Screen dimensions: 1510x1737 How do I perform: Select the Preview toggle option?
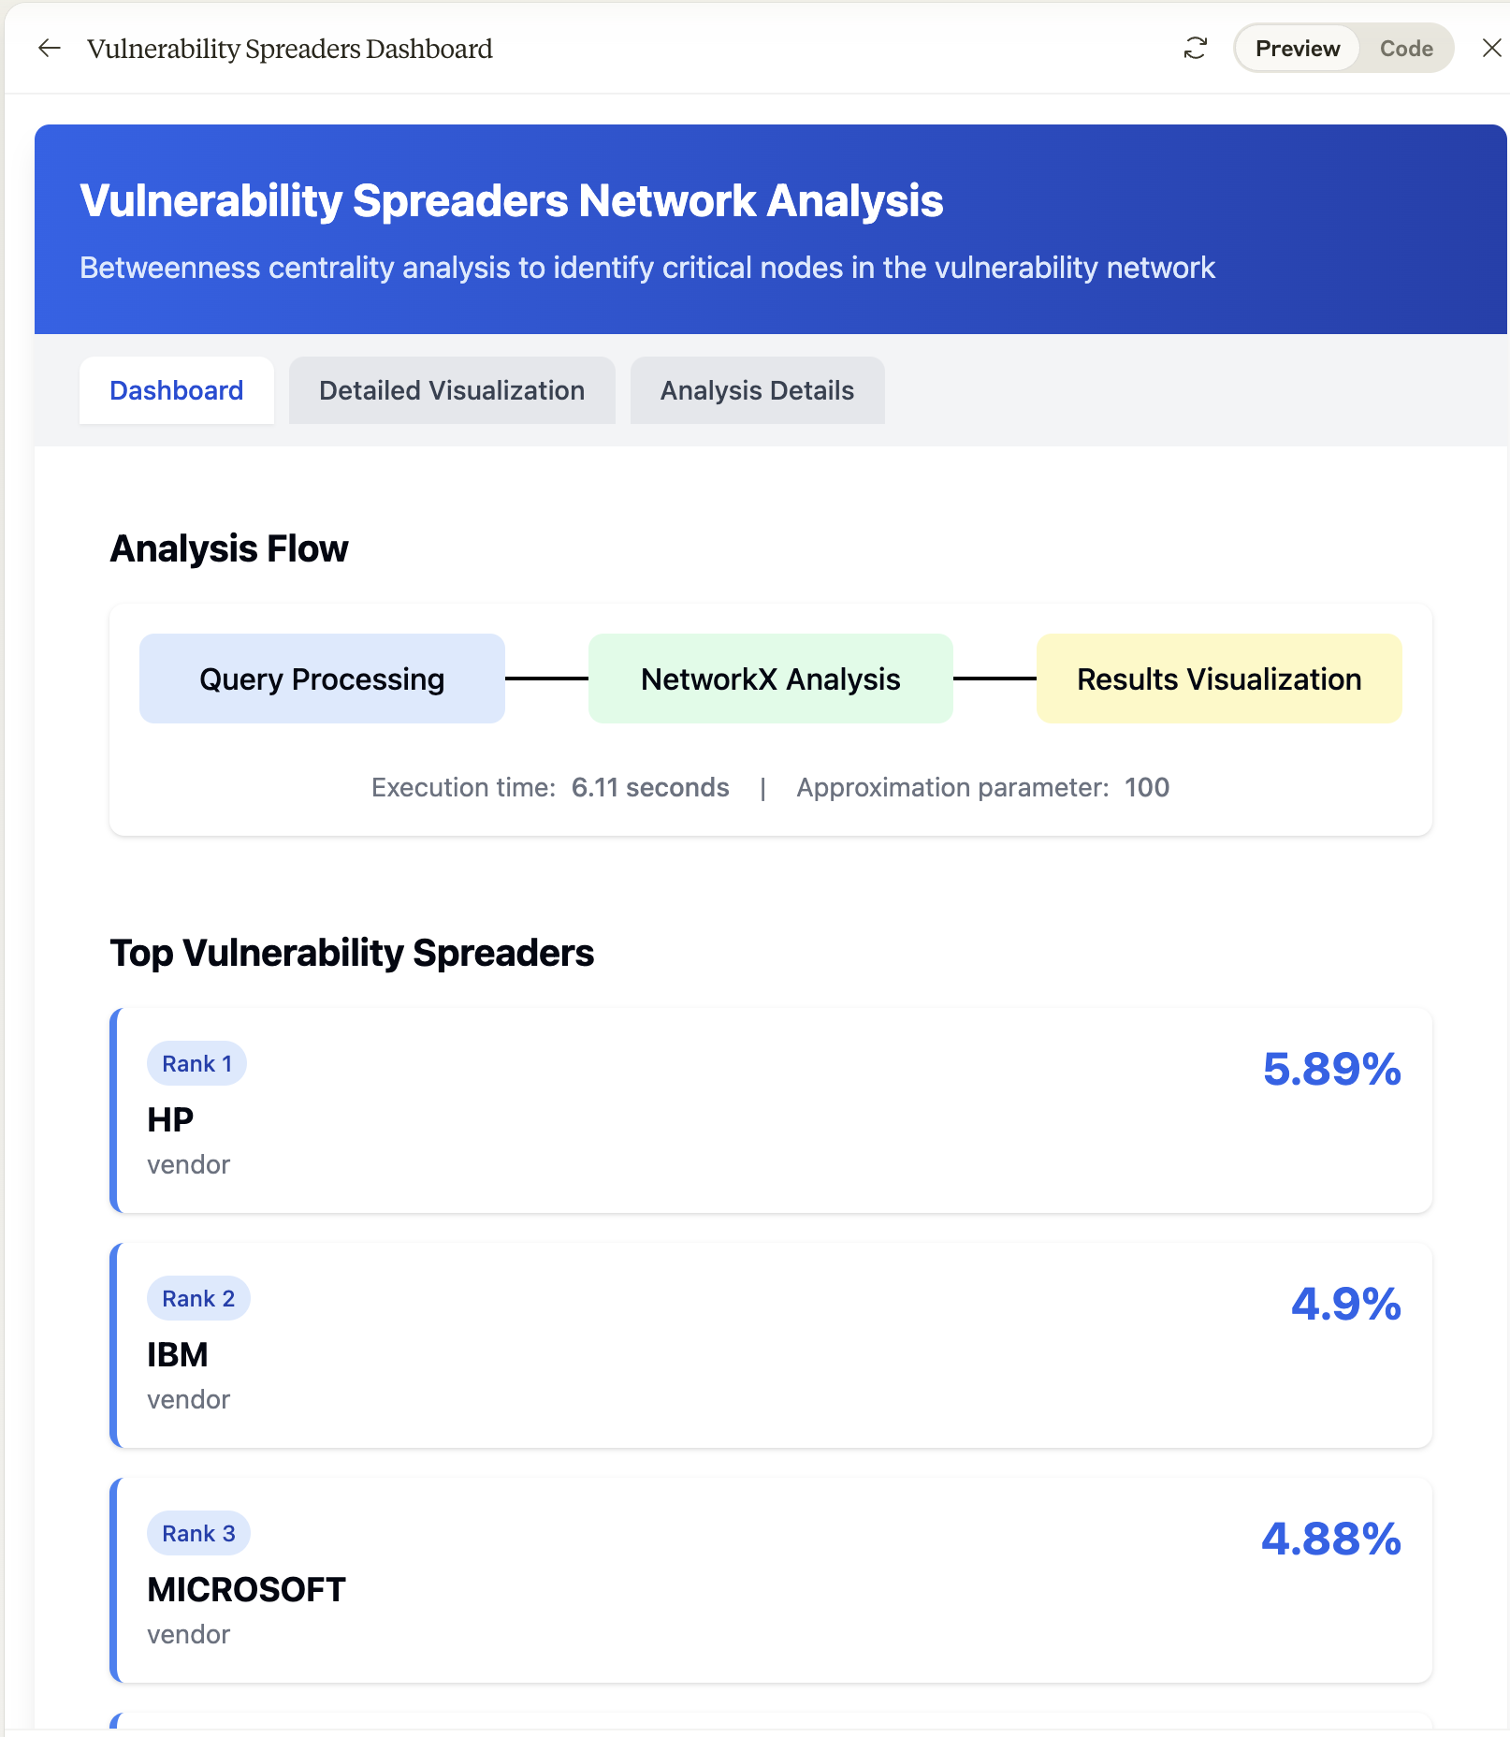[1297, 49]
